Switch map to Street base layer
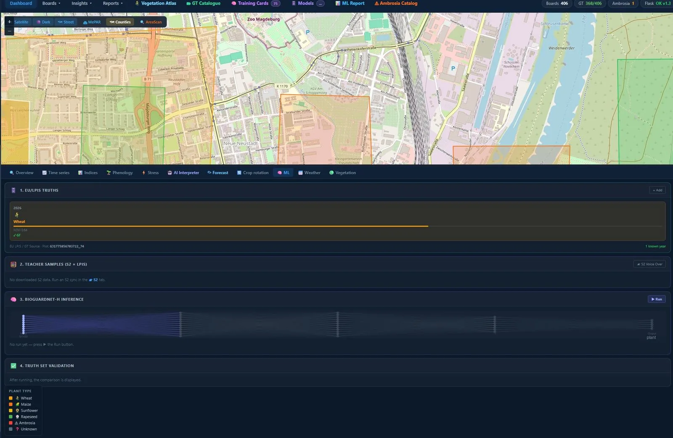 click(x=66, y=22)
